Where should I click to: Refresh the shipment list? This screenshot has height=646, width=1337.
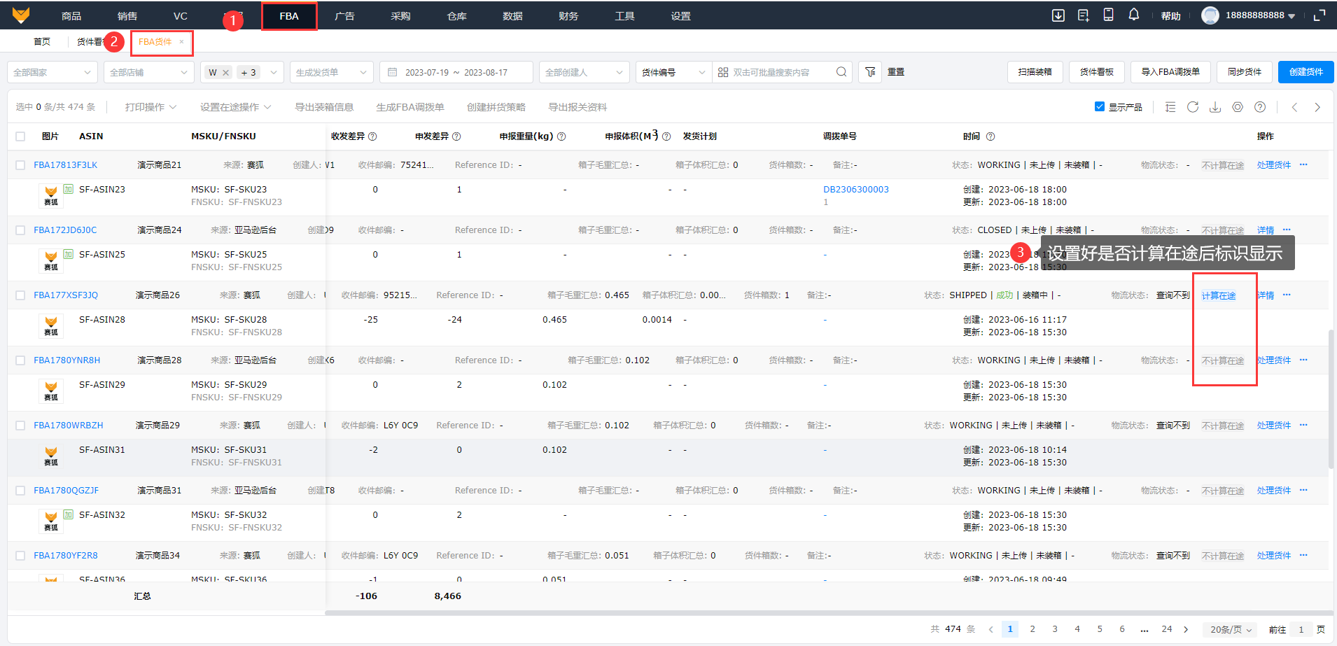click(1193, 107)
